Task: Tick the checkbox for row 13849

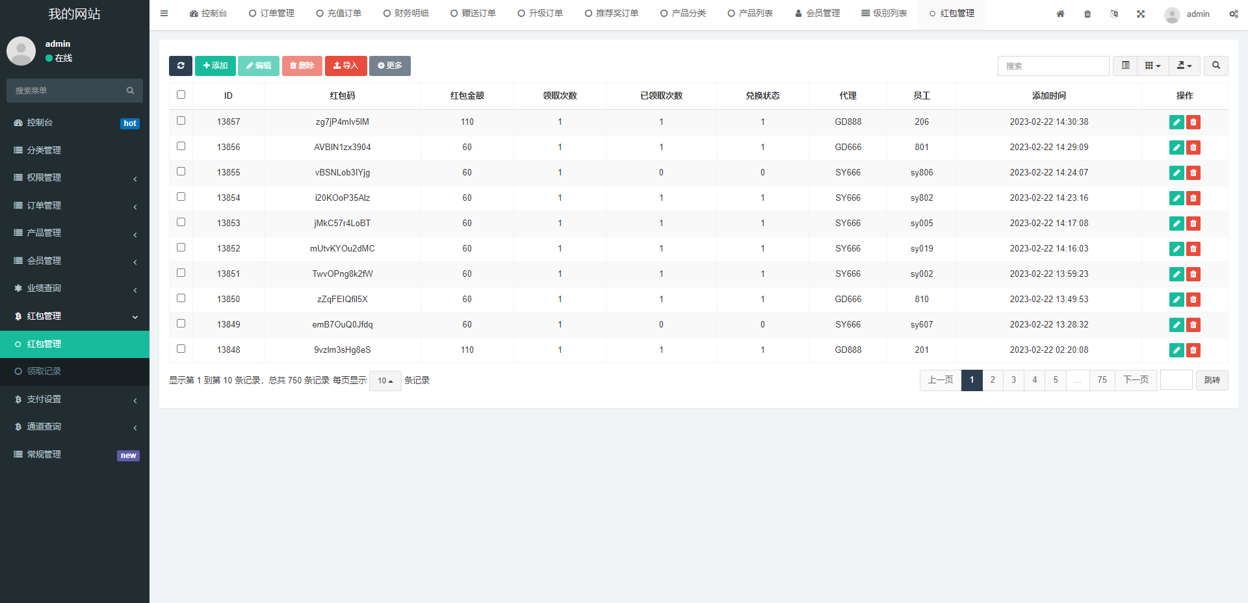Action: tap(181, 324)
